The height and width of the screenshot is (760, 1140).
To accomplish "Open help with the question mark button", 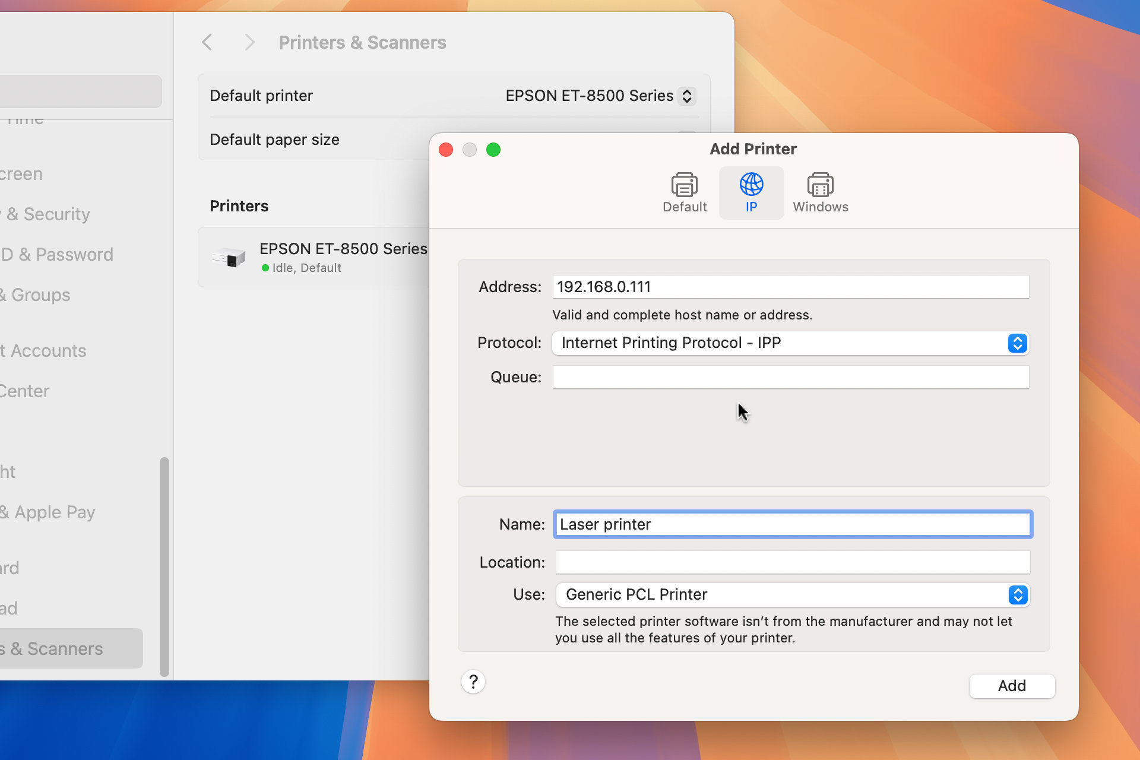I will pyautogui.click(x=473, y=682).
